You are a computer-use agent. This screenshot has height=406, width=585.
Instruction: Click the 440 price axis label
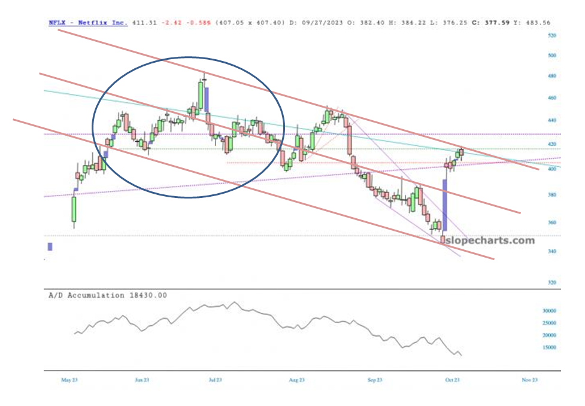[552, 120]
